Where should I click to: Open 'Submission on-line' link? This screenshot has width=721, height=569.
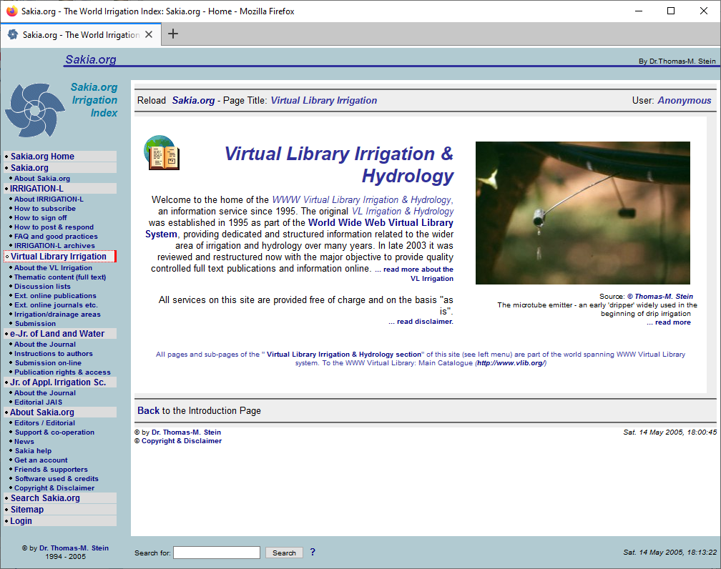[x=49, y=362]
